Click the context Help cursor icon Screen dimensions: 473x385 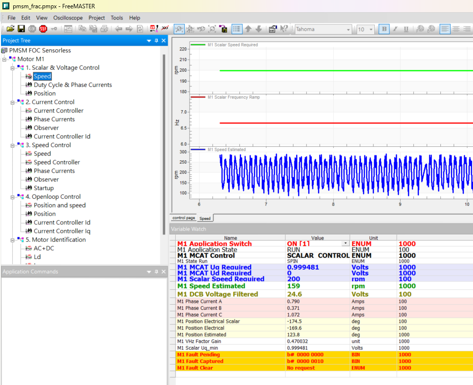(284, 29)
